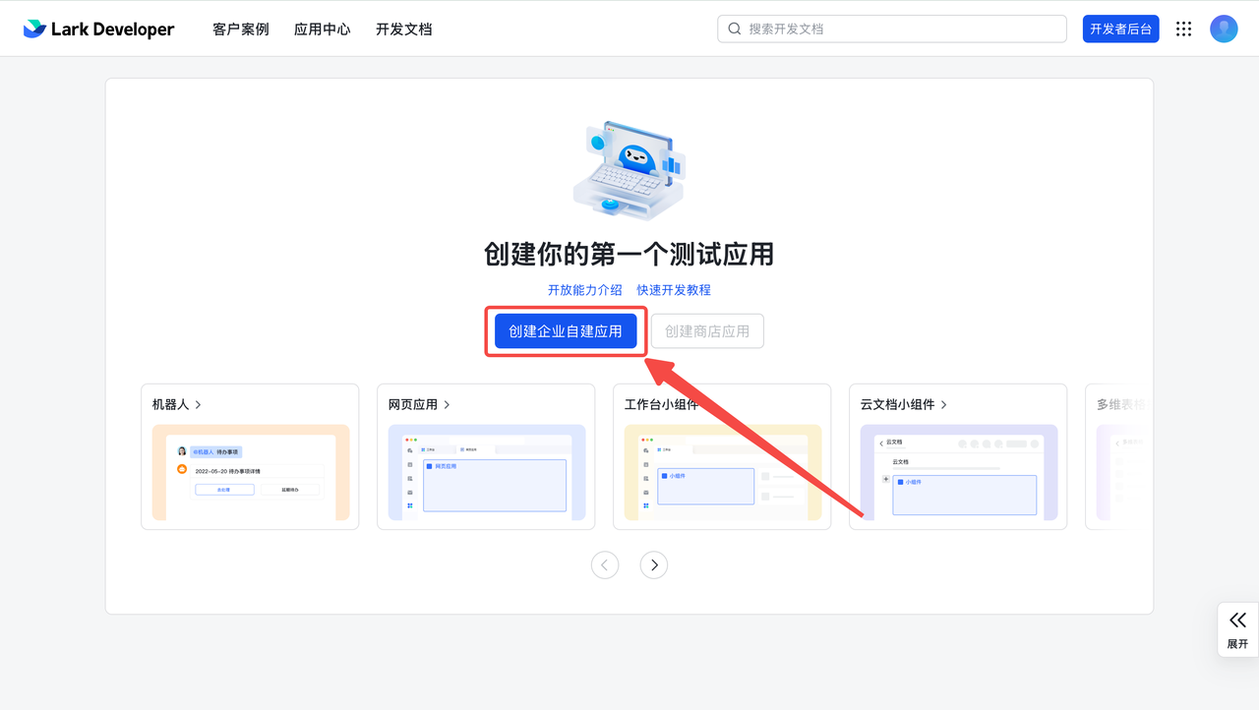Open 客户案例 in the top navigation

(x=241, y=30)
